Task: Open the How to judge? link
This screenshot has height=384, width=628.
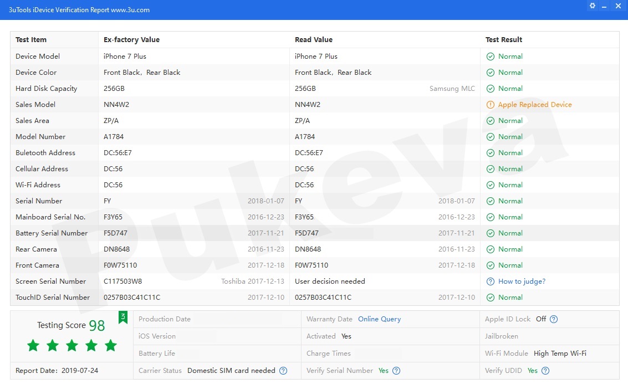Action: click(522, 281)
